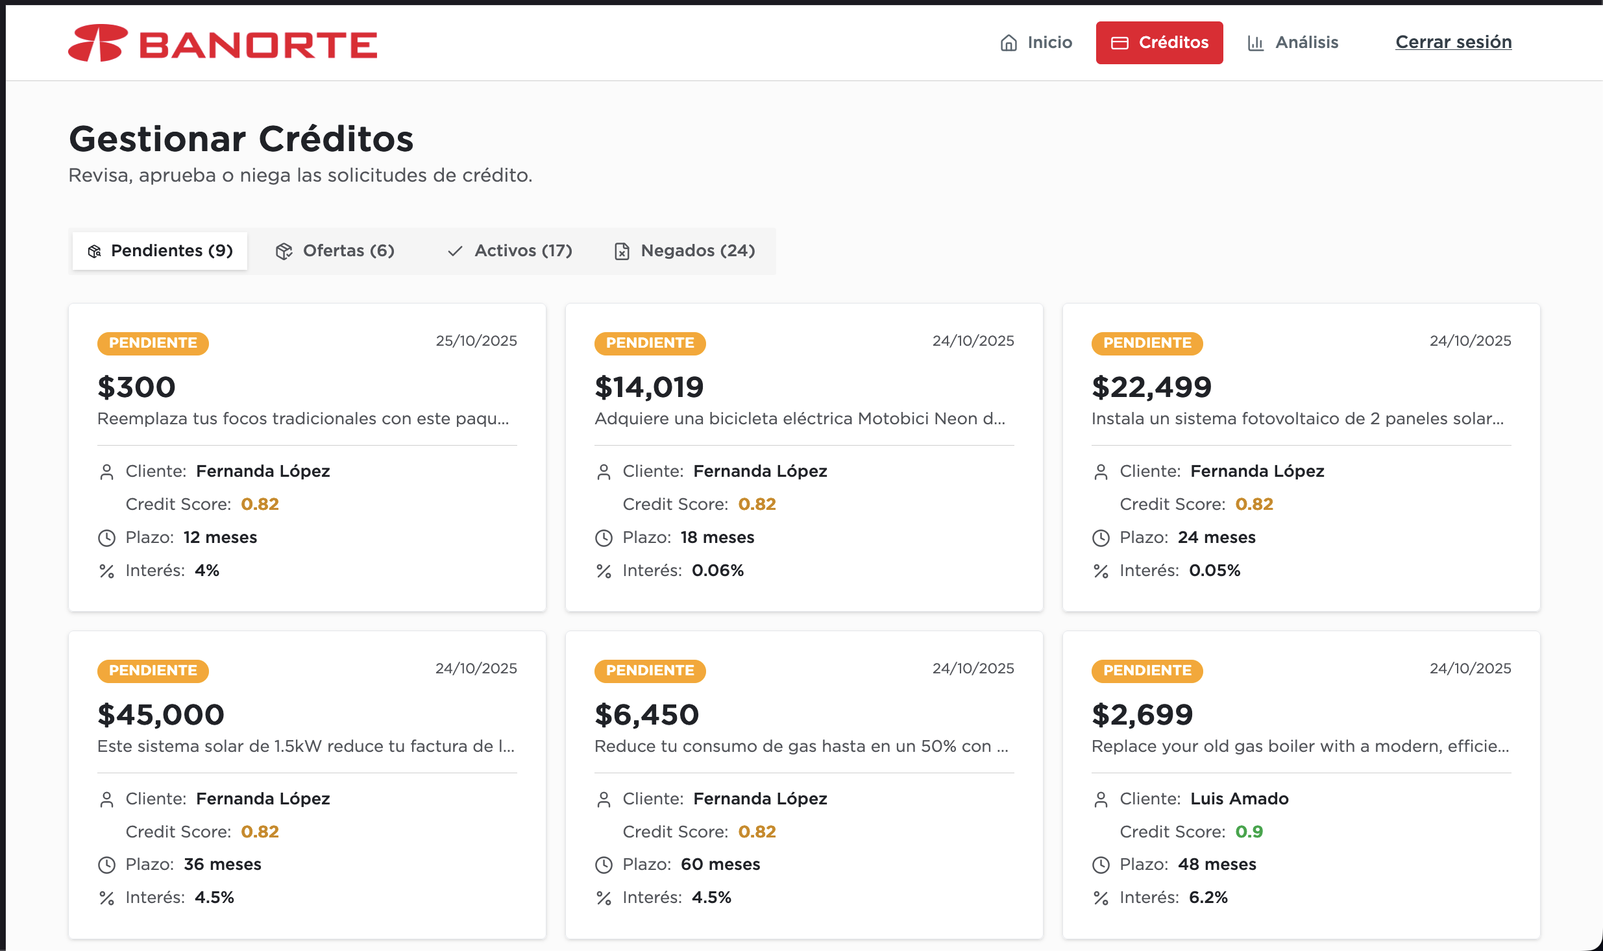Click the PENDIENTE badge on the $6,450 card
1603x951 pixels.
click(650, 671)
